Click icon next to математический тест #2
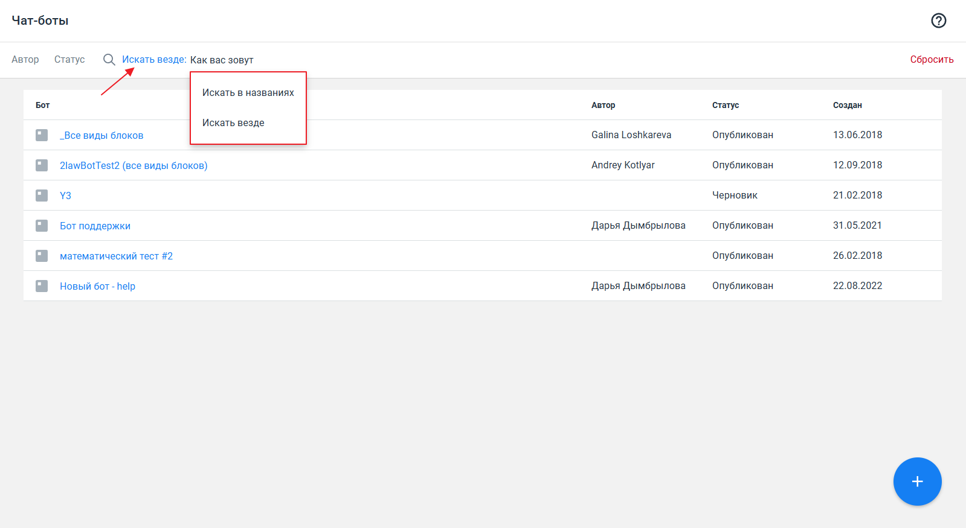Image resolution: width=966 pixels, height=528 pixels. click(42, 256)
